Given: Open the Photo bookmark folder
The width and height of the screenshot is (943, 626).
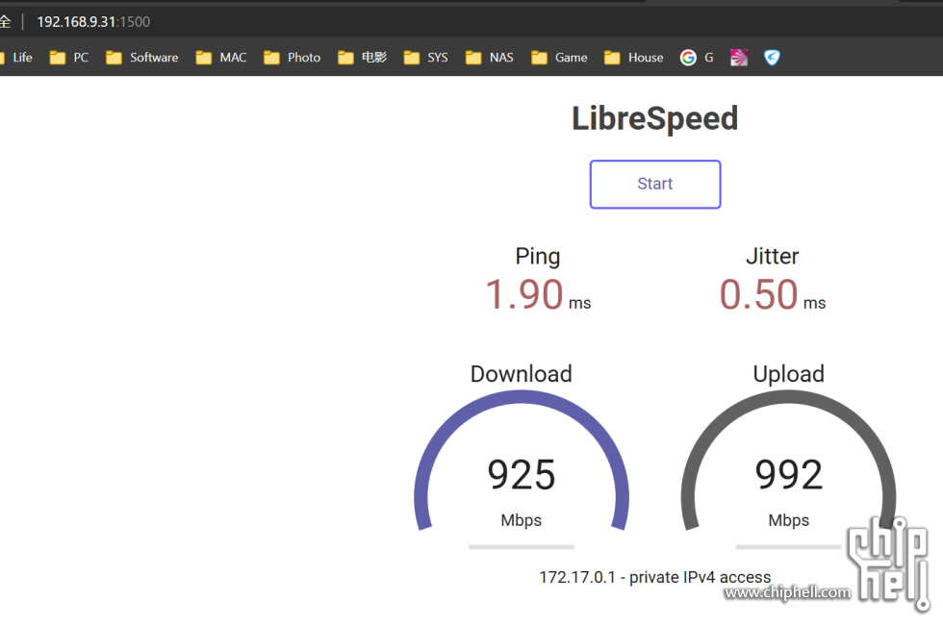Looking at the screenshot, I should [x=293, y=58].
